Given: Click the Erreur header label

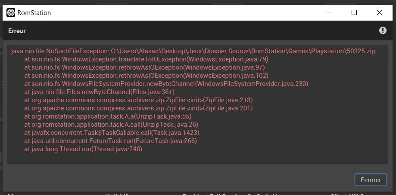Looking at the screenshot, I should tap(17, 30).
